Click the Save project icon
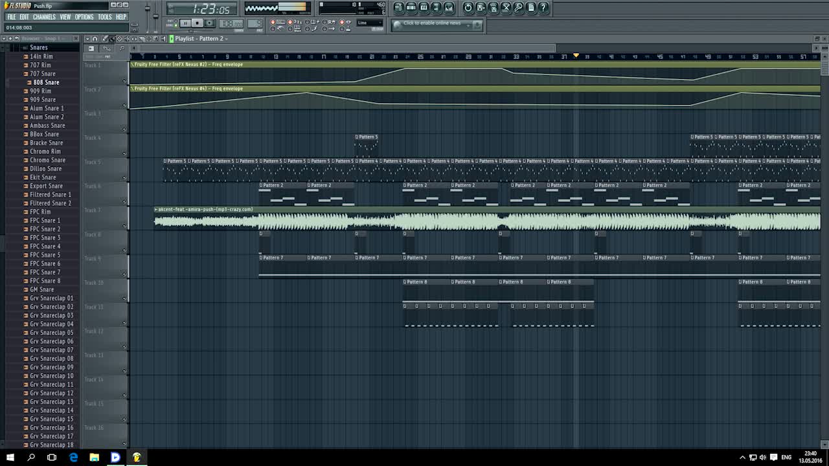Image resolution: width=829 pixels, height=466 pixels. 481,8
